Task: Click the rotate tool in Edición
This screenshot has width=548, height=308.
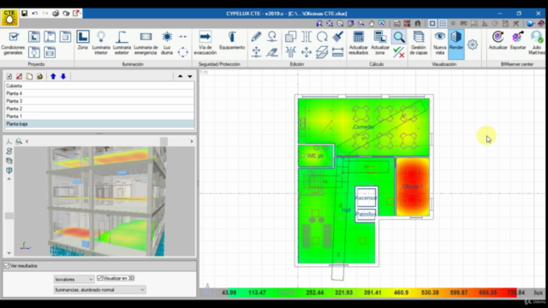Action: tap(322, 36)
